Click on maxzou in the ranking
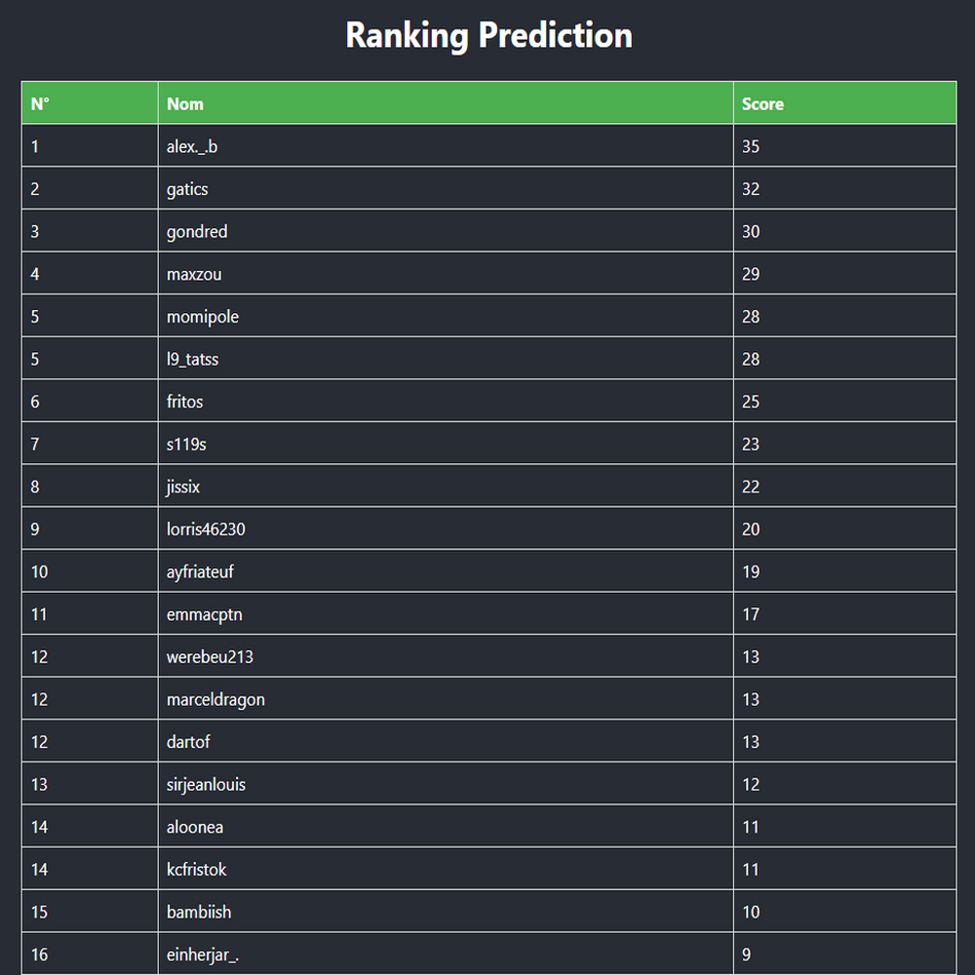The image size is (975, 975). point(194,275)
